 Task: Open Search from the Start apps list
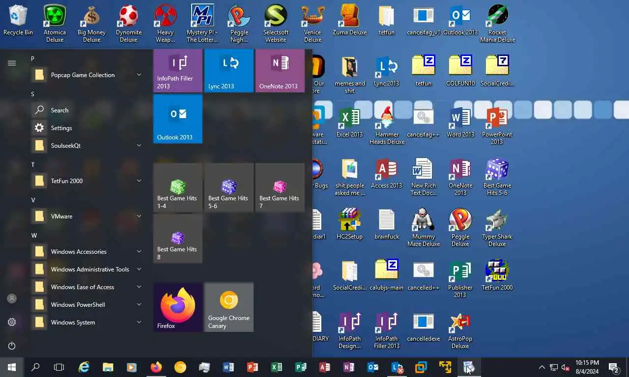87,110
